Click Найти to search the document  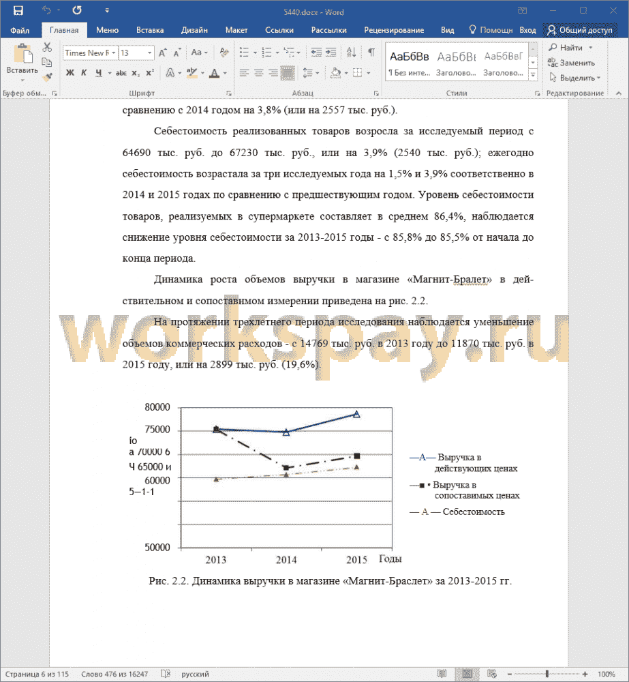(x=566, y=48)
